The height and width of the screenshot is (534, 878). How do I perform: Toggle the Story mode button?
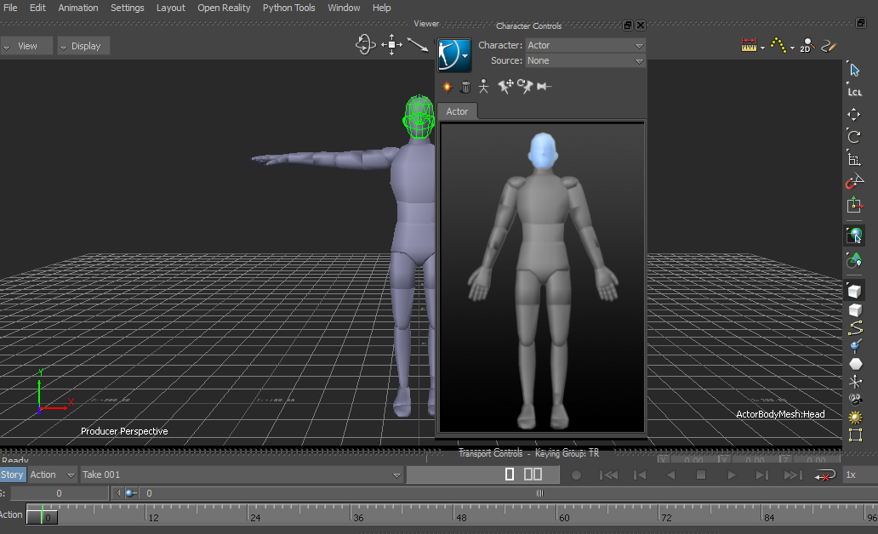click(13, 474)
